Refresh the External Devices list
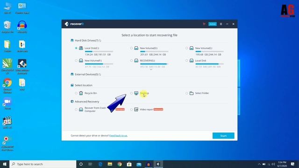 click(100, 75)
